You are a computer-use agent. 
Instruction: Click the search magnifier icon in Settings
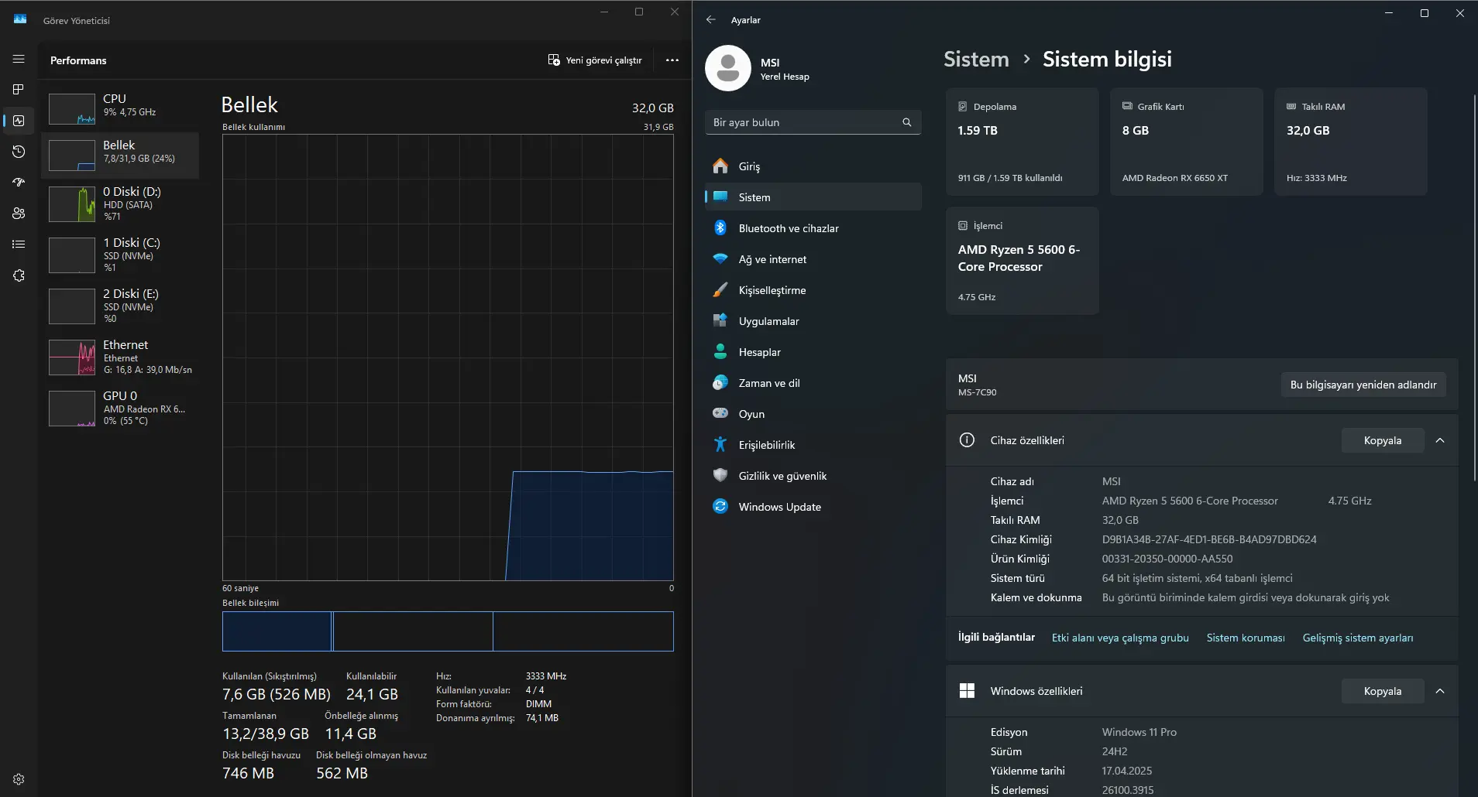pyautogui.click(x=907, y=122)
